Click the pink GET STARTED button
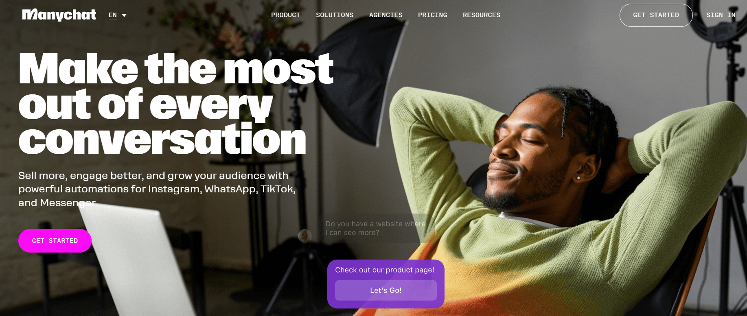This screenshot has width=747, height=316. point(55,241)
